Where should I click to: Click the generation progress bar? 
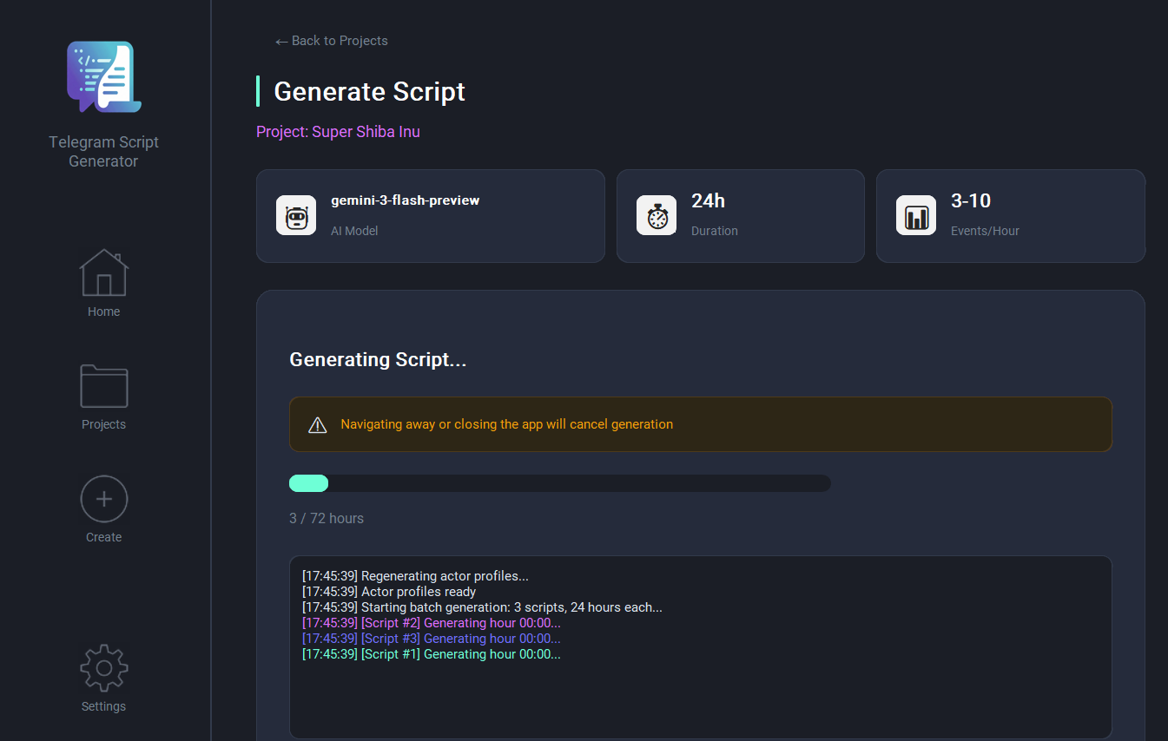pyautogui.click(x=559, y=483)
